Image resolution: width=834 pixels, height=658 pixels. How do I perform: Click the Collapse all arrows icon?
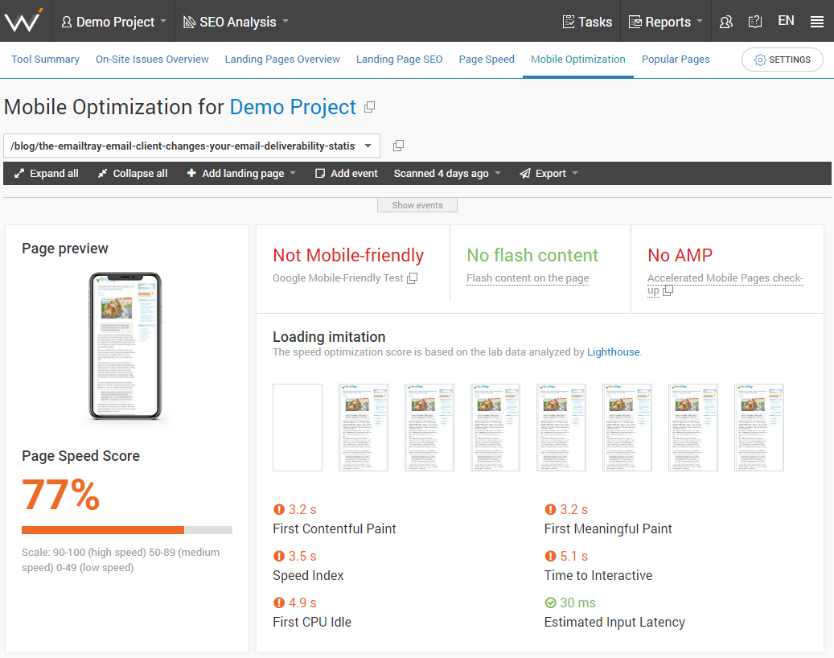[103, 174]
